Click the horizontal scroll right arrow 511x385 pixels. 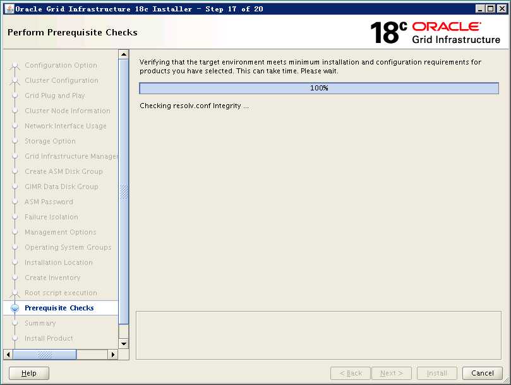pyautogui.click(x=113, y=354)
